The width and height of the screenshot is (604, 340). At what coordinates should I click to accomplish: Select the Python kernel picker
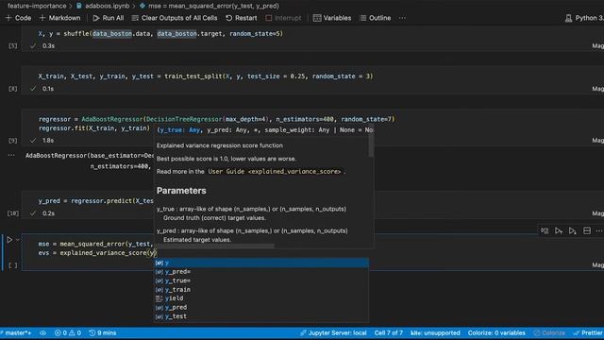584,18
